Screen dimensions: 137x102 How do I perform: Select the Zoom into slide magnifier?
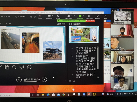click(14, 67)
